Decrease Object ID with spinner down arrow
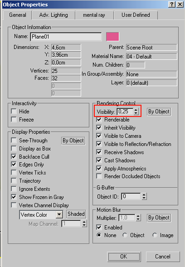The image size is (185, 267). coord(144,198)
